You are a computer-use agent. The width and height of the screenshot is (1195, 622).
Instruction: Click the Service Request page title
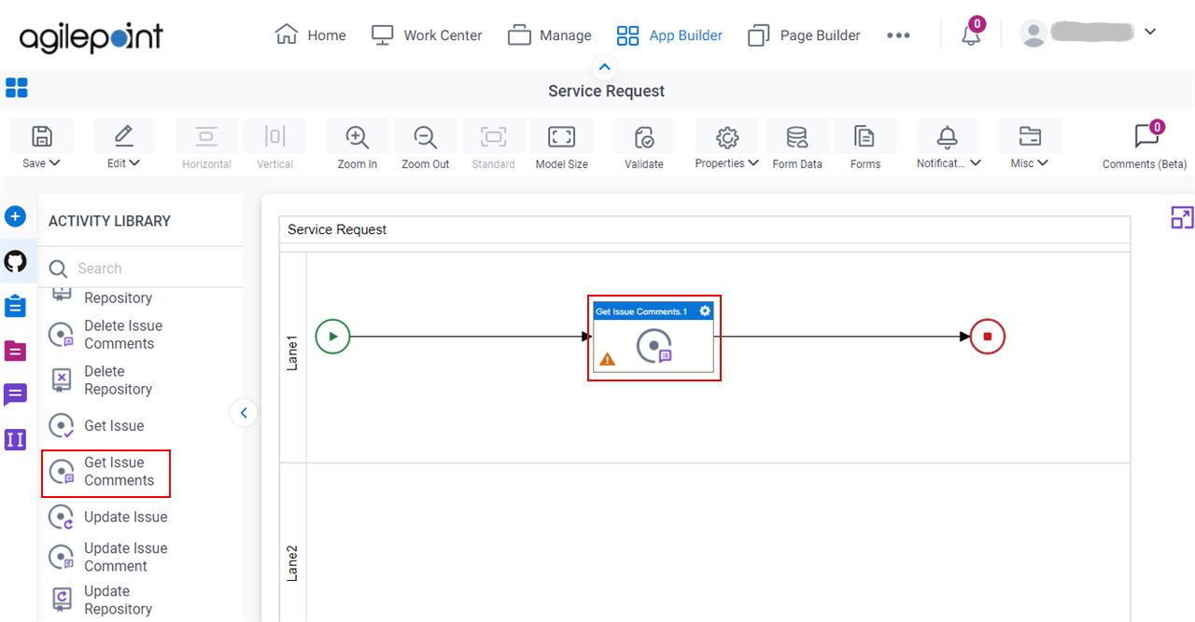tap(607, 91)
